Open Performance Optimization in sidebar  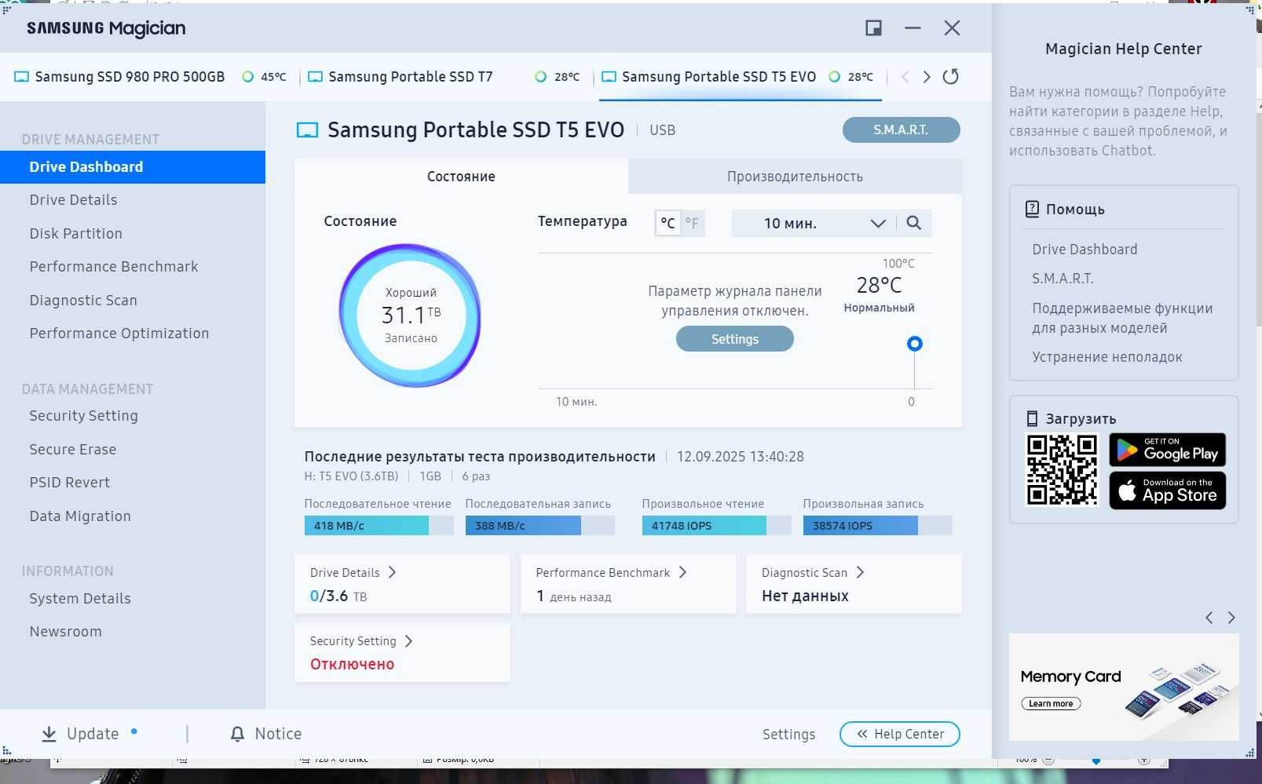point(119,334)
